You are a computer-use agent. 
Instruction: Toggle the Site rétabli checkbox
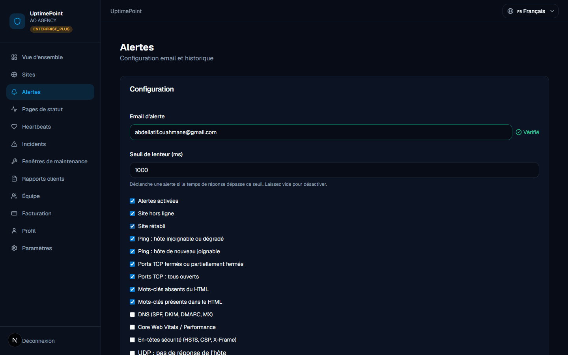[133, 226]
